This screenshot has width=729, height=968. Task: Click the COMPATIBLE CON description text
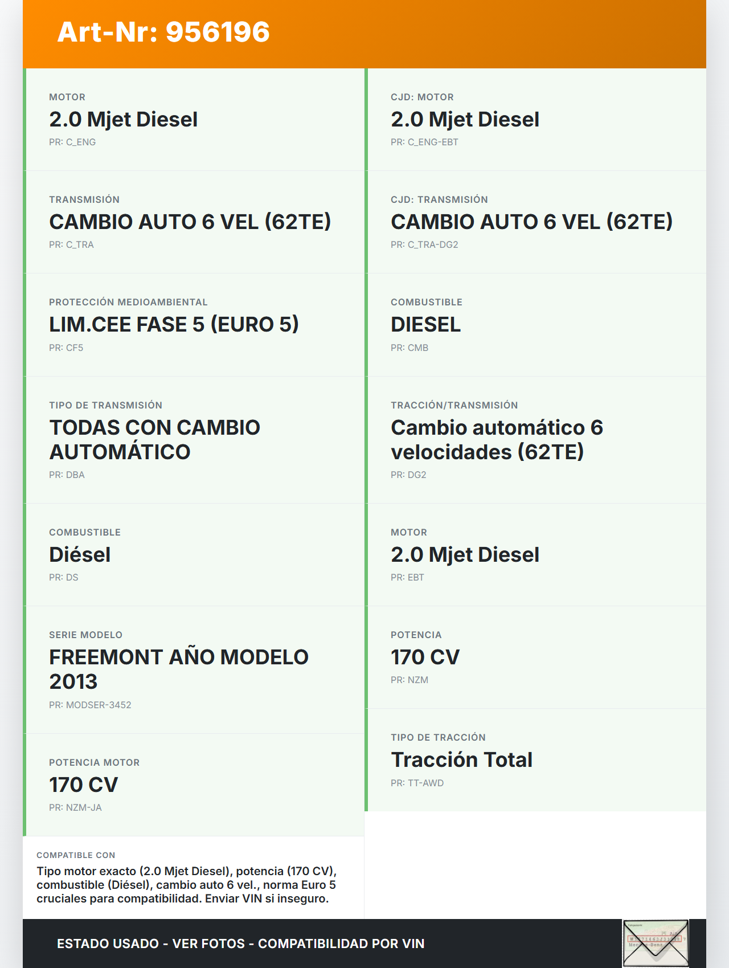pyautogui.click(x=186, y=885)
